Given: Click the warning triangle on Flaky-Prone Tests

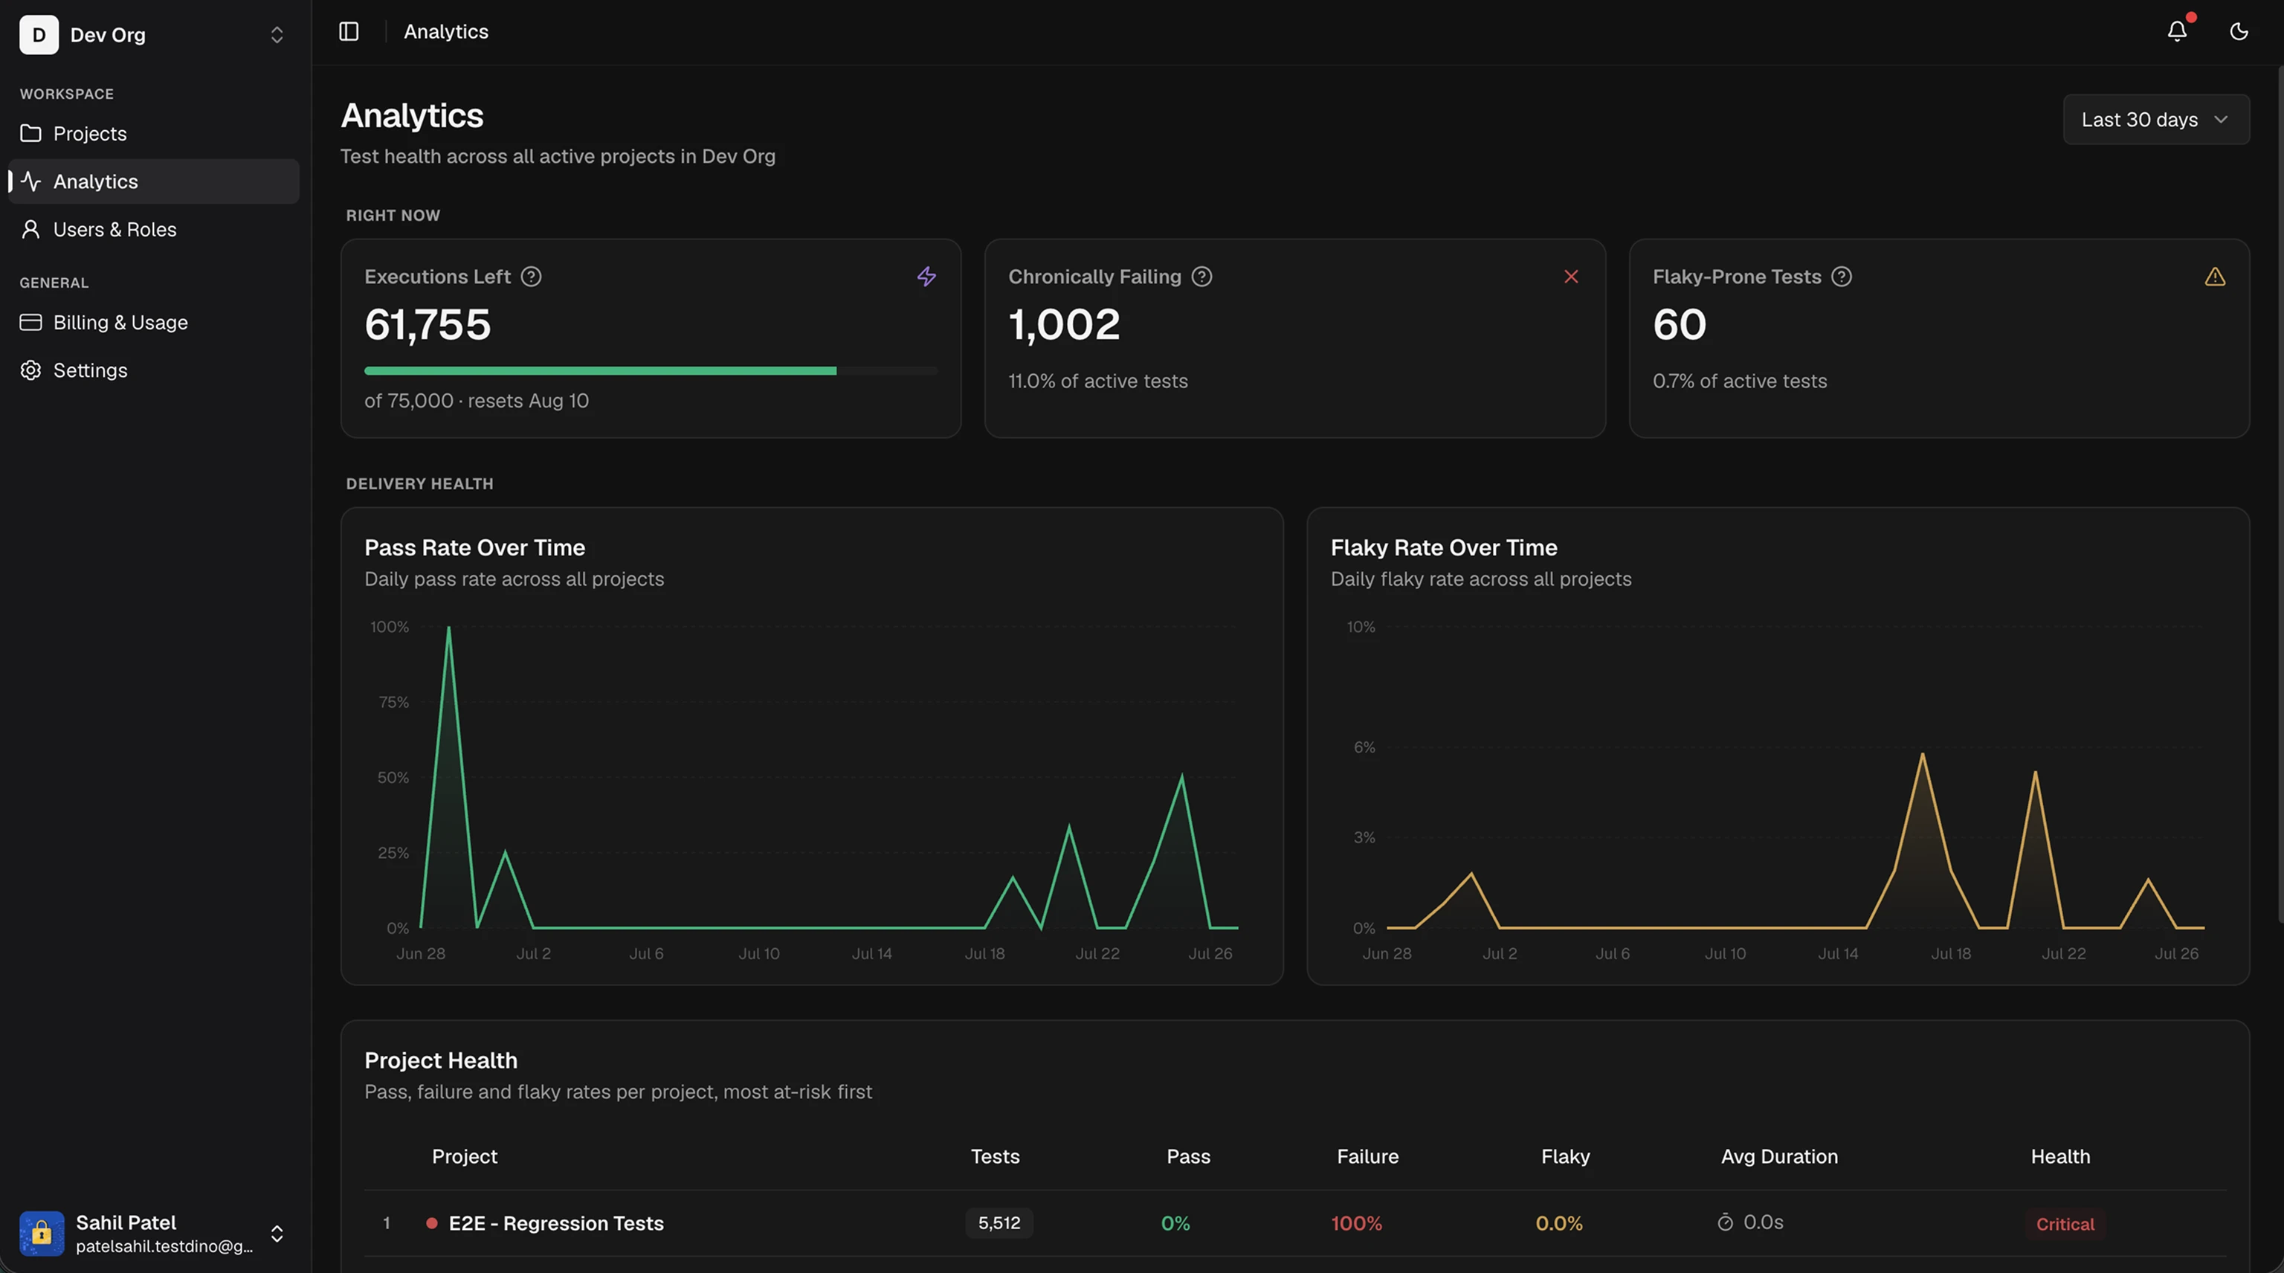Looking at the screenshot, I should point(2215,277).
